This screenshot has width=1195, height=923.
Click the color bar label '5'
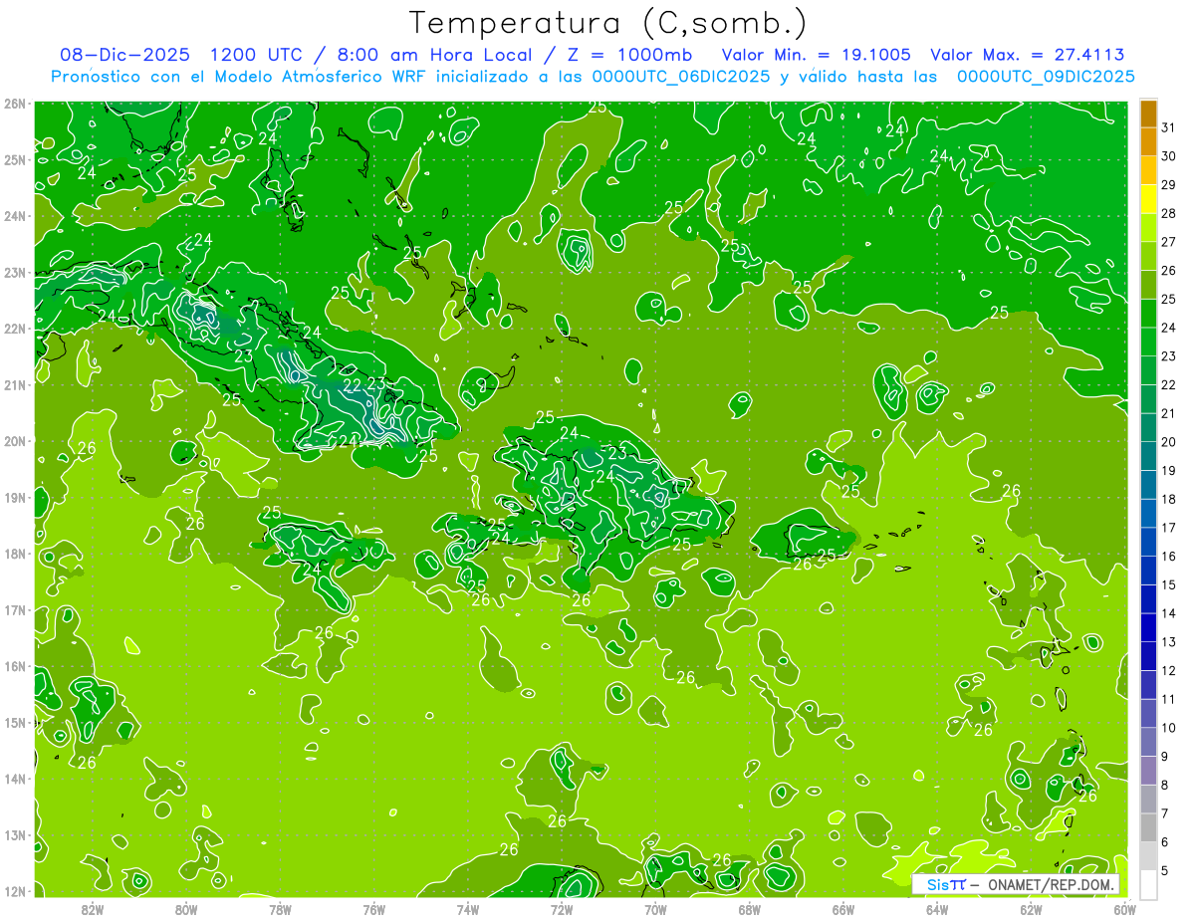[x=1165, y=870]
